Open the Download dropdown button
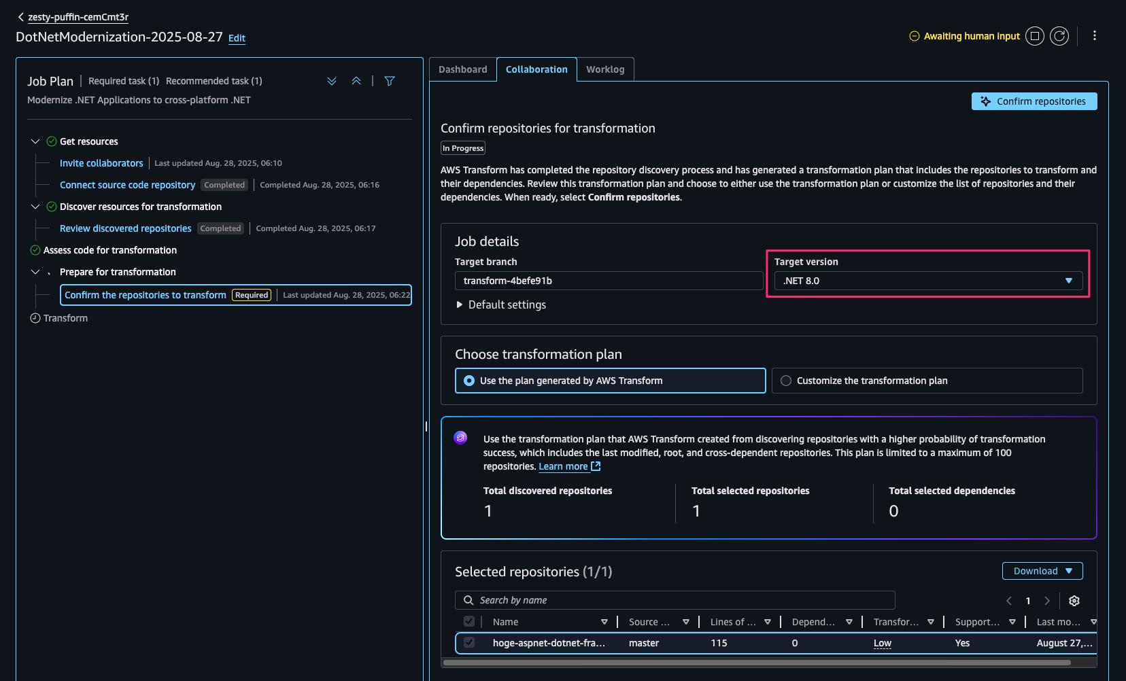Screen dimensions: 1126x681 coord(1042,571)
